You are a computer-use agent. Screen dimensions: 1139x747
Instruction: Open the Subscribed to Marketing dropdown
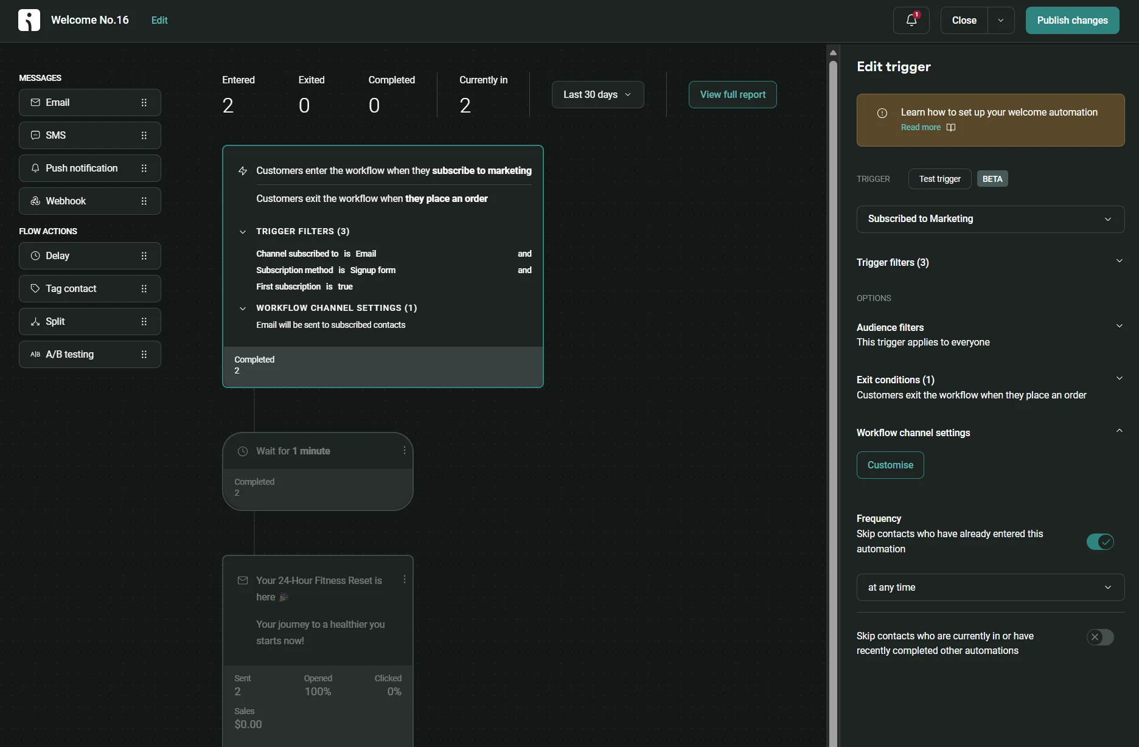990,219
